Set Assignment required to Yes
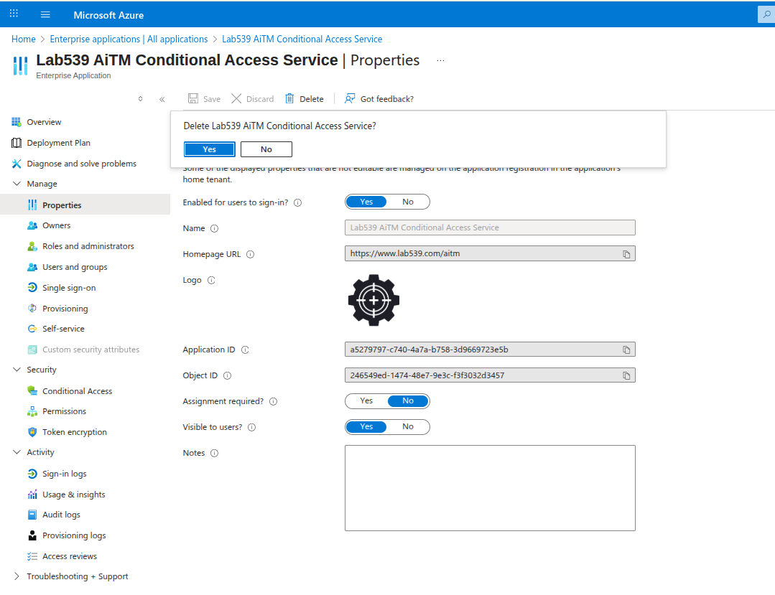Image resolution: width=775 pixels, height=595 pixels. coord(366,401)
